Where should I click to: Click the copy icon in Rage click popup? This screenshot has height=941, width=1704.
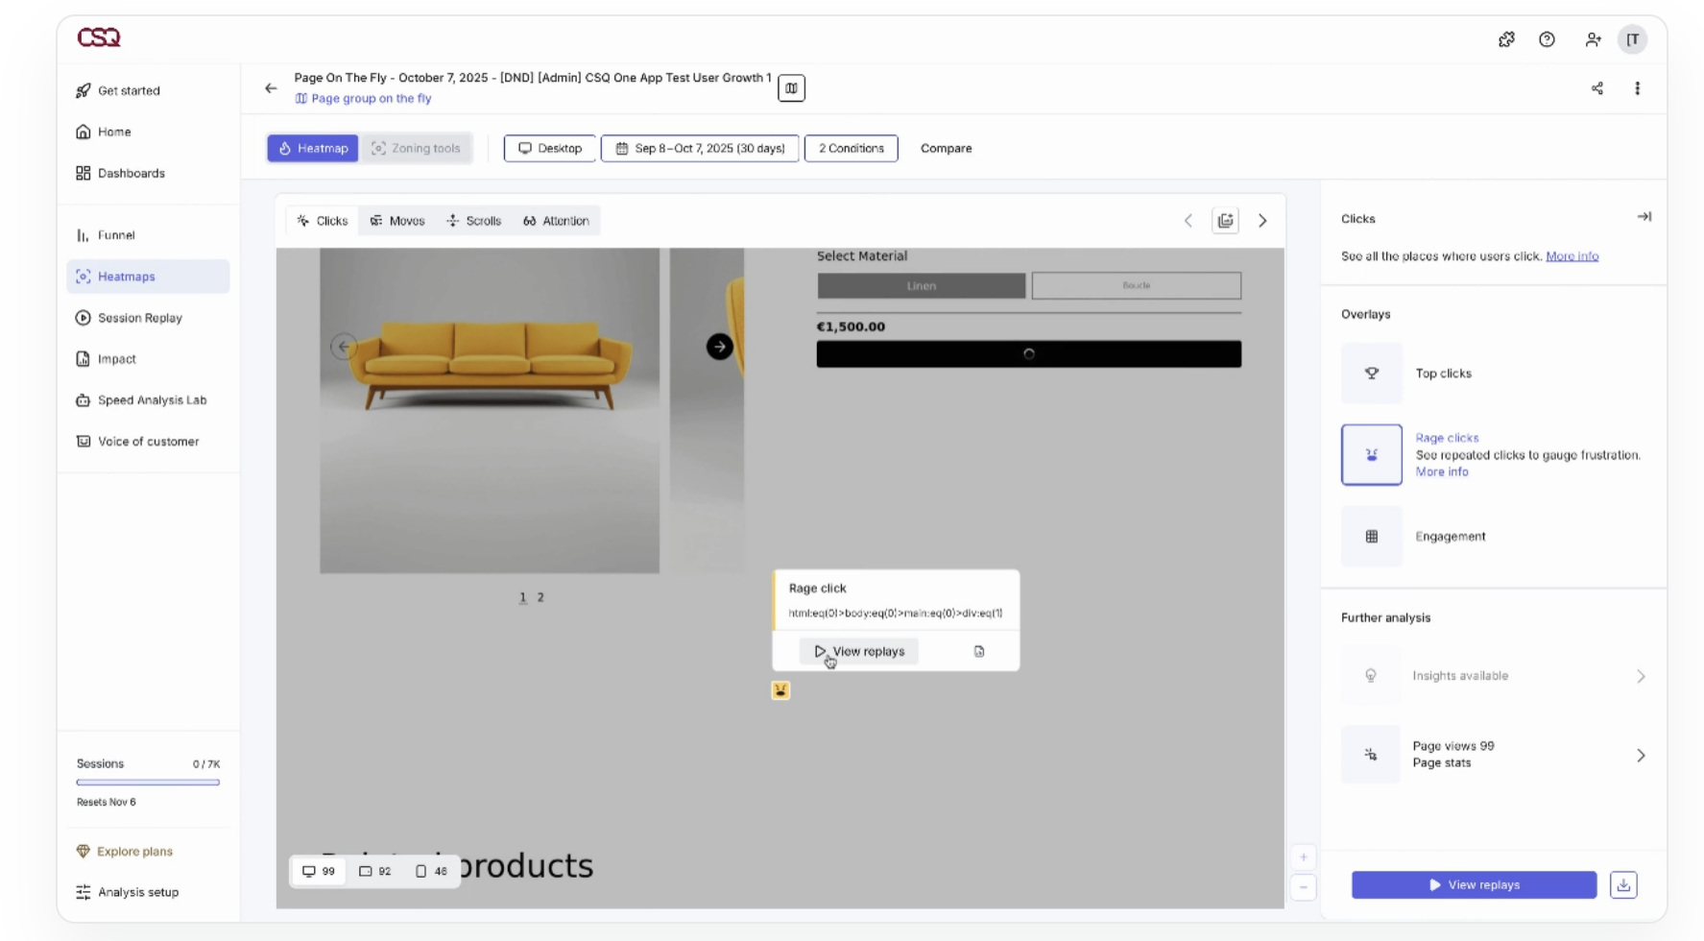(x=979, y=651)
